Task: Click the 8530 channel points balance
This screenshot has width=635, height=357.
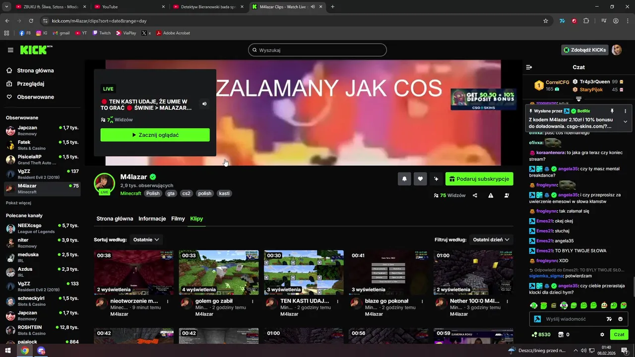Action: [x=541, y=335]
